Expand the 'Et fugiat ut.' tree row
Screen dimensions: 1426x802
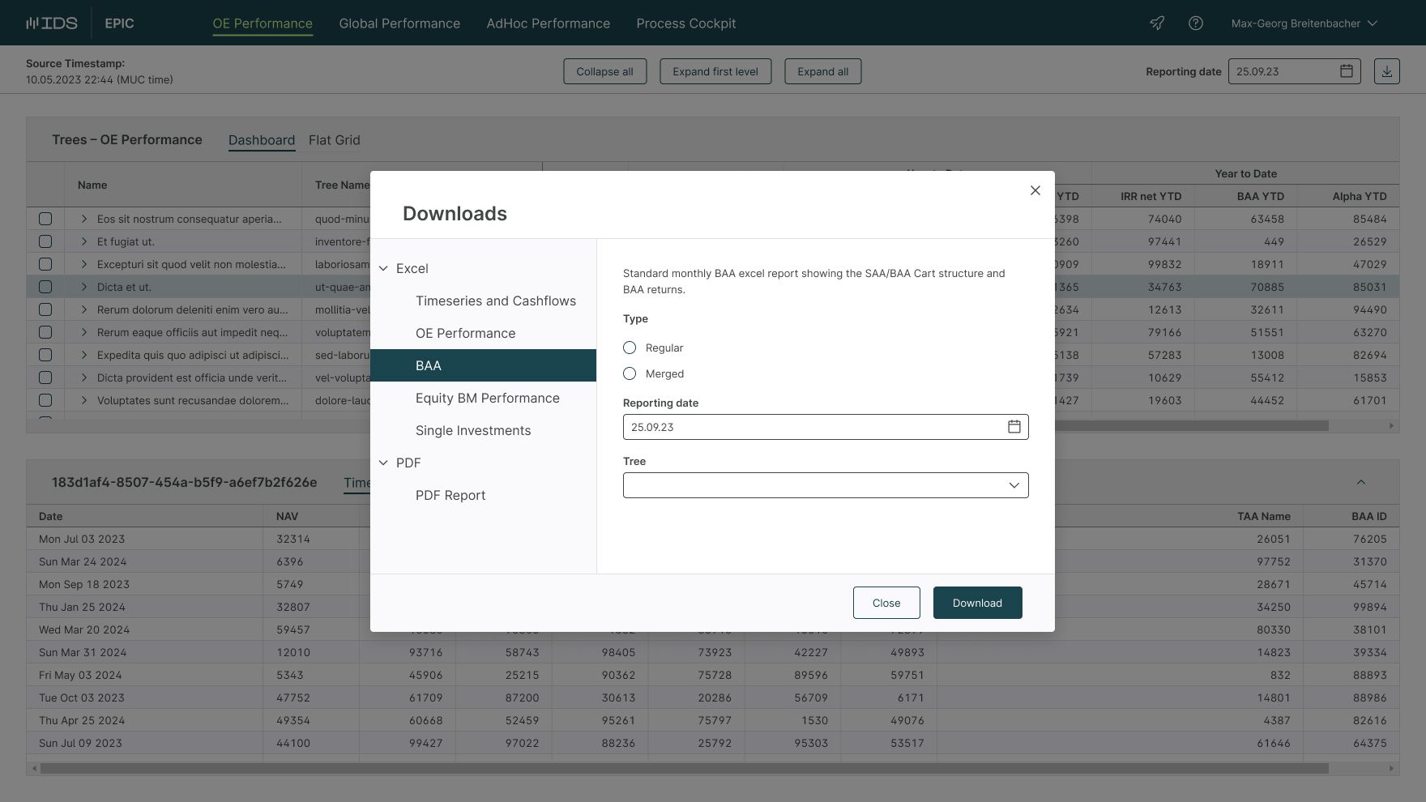coord(83,241)
